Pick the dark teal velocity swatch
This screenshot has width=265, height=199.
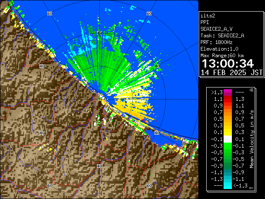pyautogui.click(x=228, y=171)
